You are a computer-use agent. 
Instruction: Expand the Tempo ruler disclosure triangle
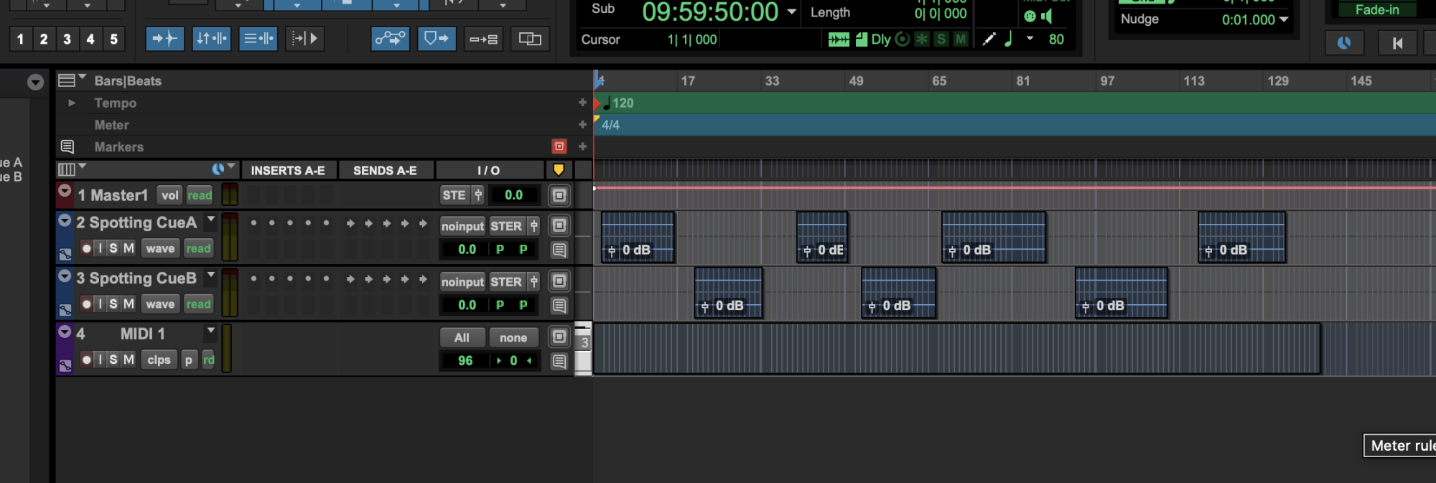click(x=72, y=103)
